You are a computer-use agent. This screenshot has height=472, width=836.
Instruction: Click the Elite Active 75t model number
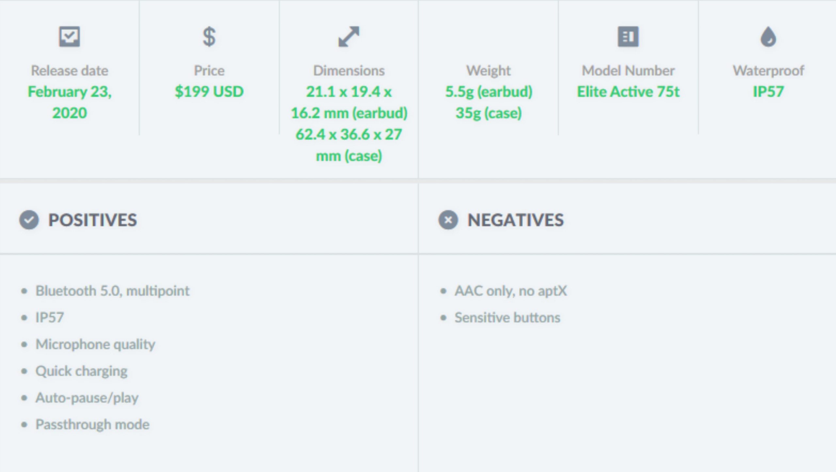coord(628,91)
